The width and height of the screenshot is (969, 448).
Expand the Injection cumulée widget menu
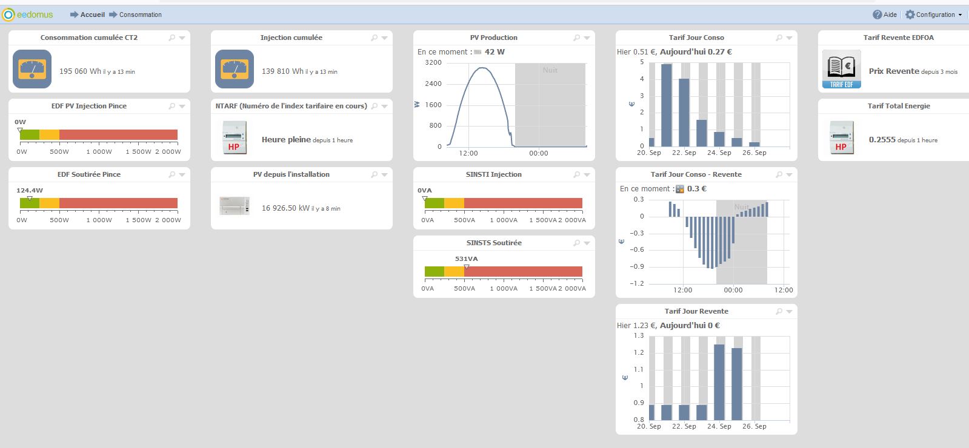(x=384, y=38)
